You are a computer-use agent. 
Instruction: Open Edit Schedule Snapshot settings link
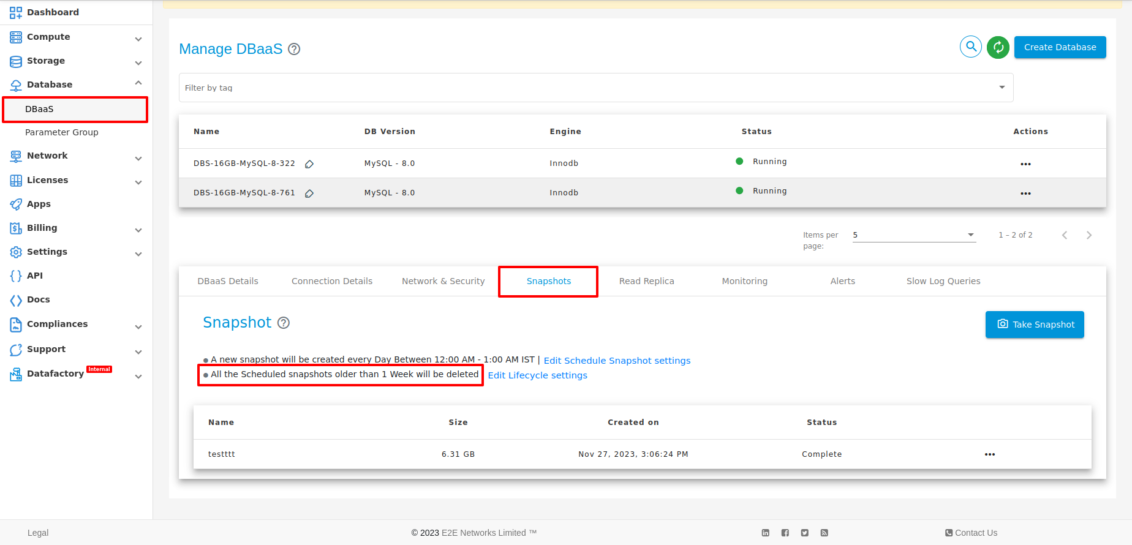(617, 361)
